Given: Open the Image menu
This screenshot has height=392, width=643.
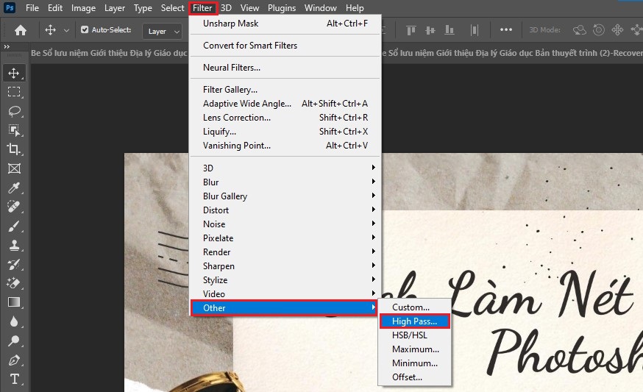Looking at the screenshot, I should click(x=83, y=8).
